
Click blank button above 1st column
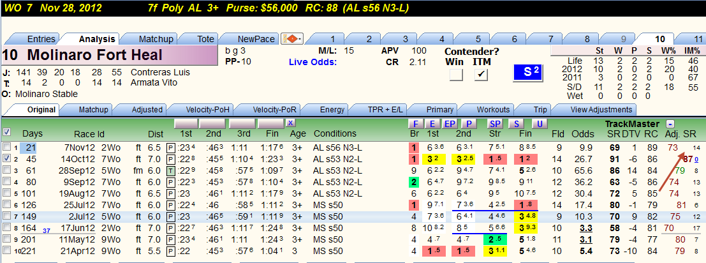186,123
